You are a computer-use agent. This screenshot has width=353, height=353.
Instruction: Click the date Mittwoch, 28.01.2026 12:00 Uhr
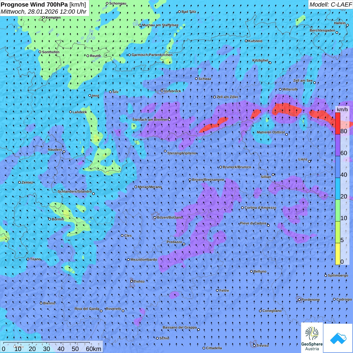coord(44,12)
